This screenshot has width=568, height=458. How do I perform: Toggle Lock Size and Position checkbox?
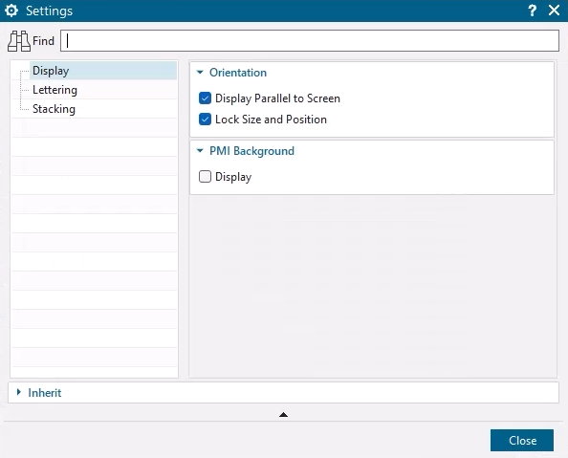[205, 120]
